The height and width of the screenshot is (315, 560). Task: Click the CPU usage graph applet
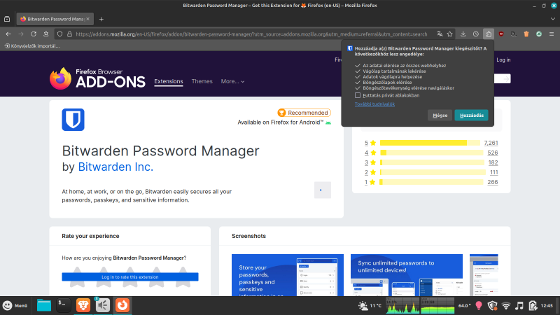[x=403, y=306]
